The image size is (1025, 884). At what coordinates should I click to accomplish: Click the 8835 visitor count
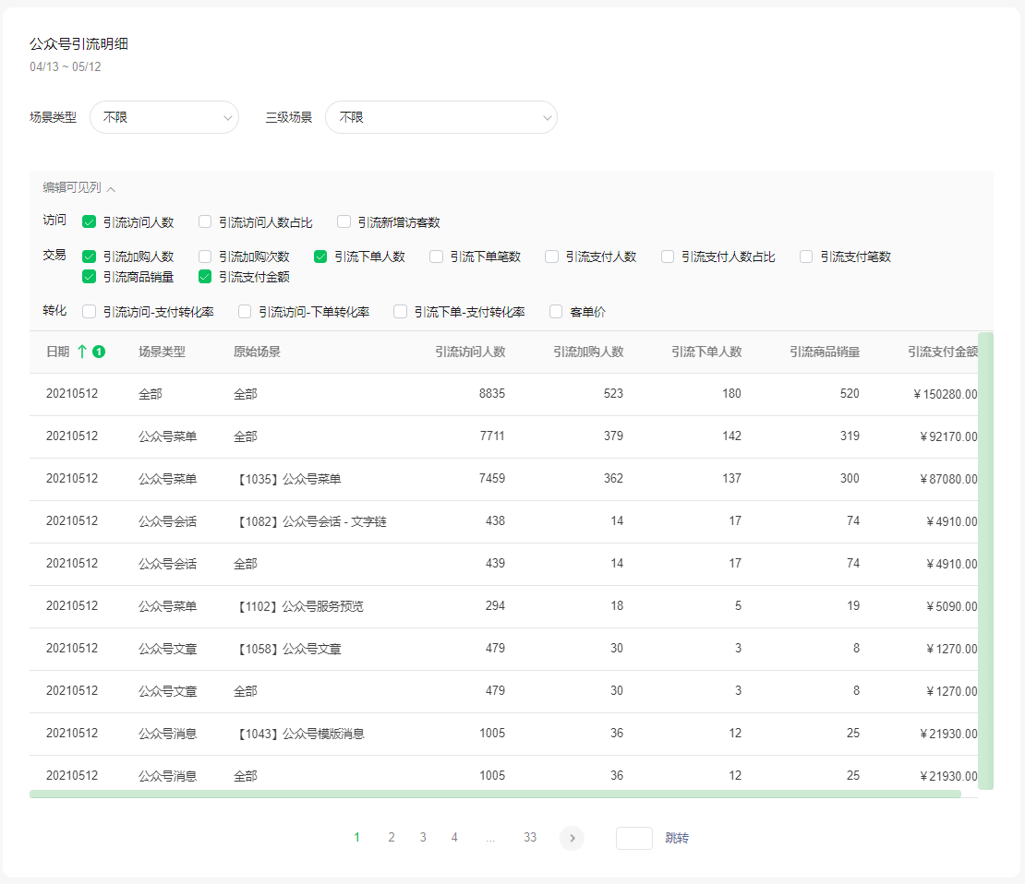point(492,393)
